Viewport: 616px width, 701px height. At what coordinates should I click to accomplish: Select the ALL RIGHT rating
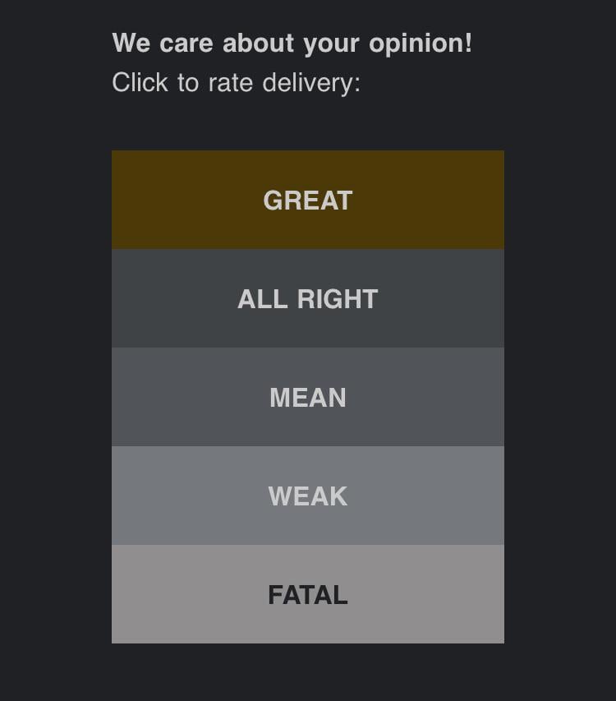coord(308,298)
